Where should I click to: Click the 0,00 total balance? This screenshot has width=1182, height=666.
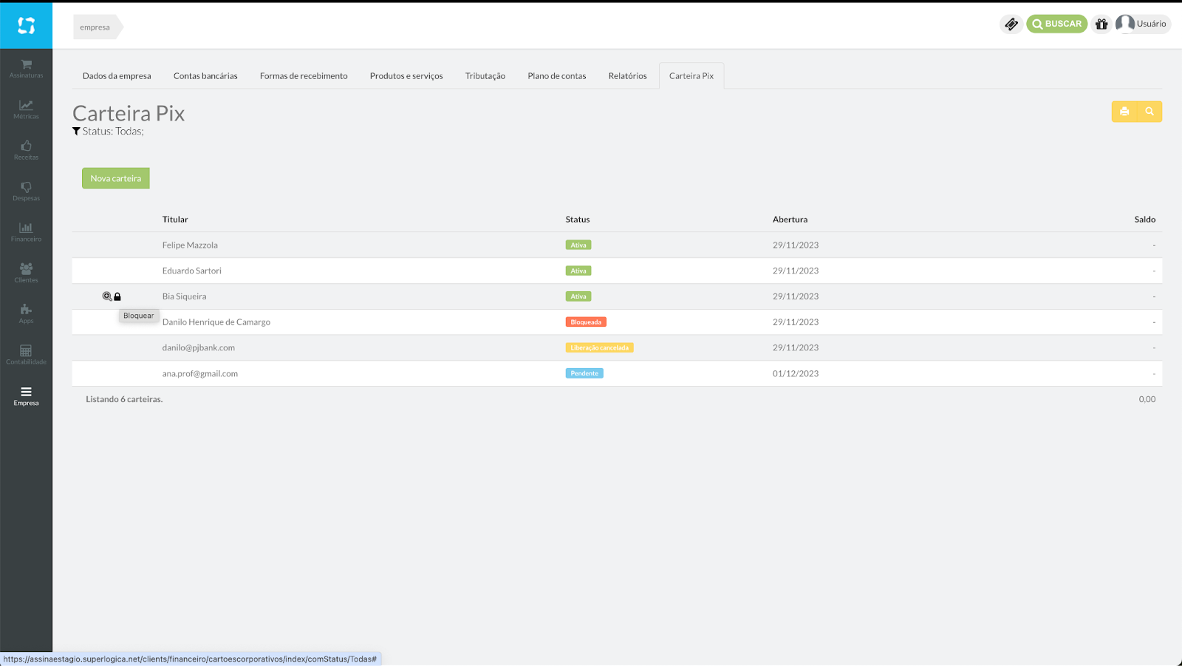[x=1147, y=399]
